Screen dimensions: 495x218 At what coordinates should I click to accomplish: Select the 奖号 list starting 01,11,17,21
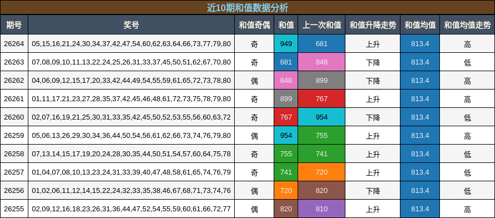pyautogui.click(x=131, y=99)
